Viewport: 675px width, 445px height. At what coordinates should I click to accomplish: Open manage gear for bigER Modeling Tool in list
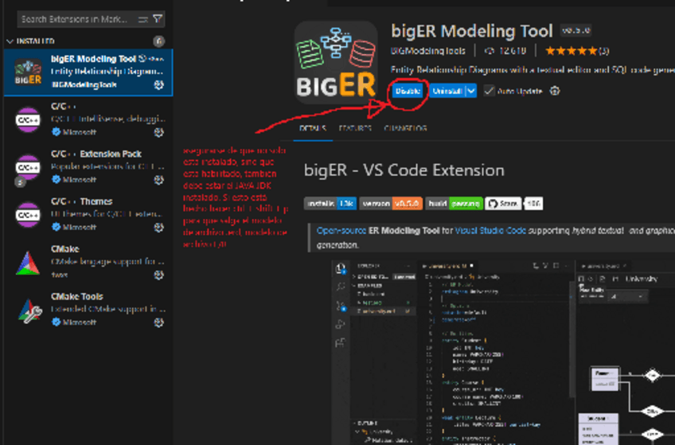(x=158, y=84)
